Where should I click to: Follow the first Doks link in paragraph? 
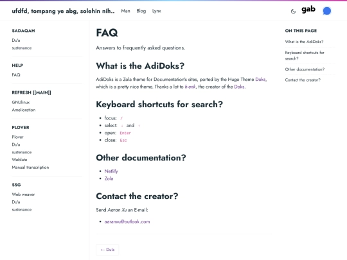tap(260, 80)
